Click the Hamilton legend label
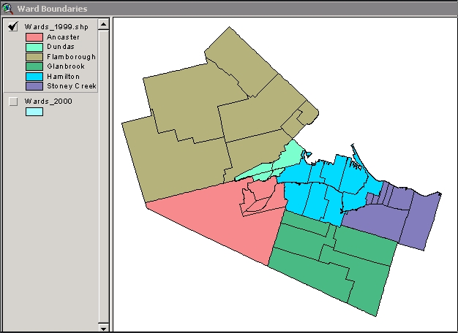The image size is (458, 333). click(63, 77)
